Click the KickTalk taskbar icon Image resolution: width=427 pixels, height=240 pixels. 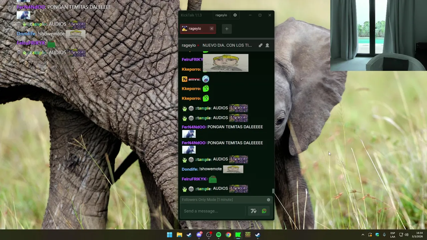coord(238,235)
